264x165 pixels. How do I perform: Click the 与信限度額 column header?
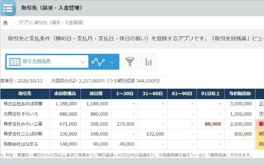240,94
